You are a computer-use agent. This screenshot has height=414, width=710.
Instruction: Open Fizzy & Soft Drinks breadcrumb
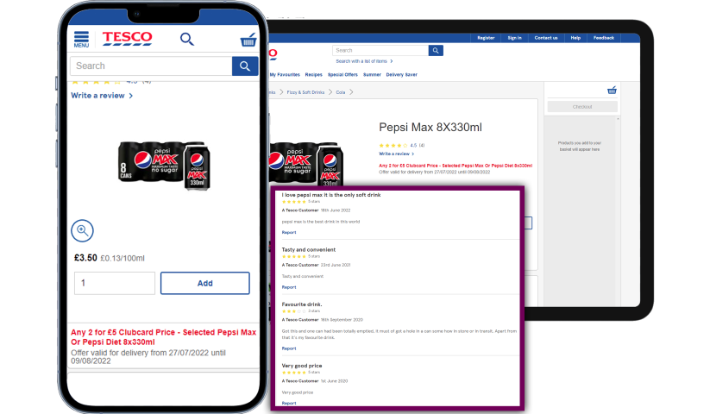coord(305,92)
